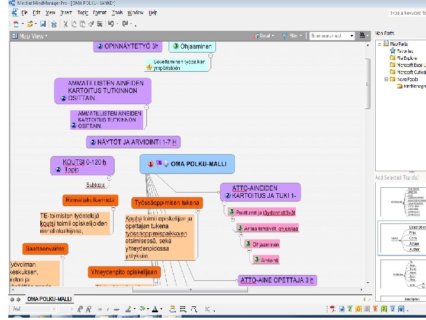Click the Grow Font icon in formatting bar
The height and width of the screenshot is (320, 426).
(x=80, y=309)
